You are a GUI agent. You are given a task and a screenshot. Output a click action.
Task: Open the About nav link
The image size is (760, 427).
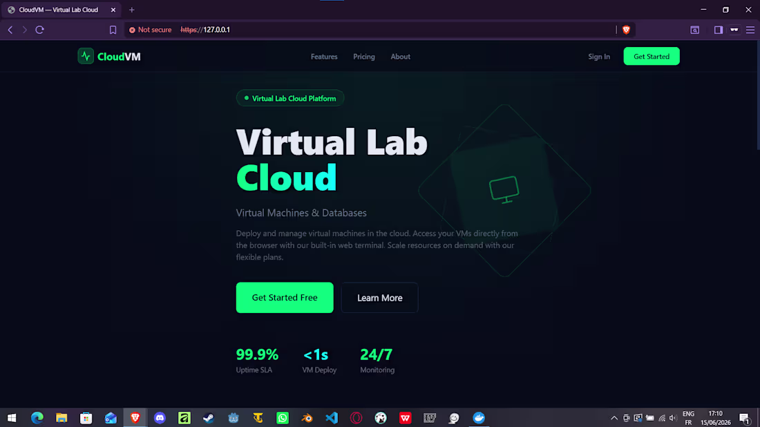point(400,57)
